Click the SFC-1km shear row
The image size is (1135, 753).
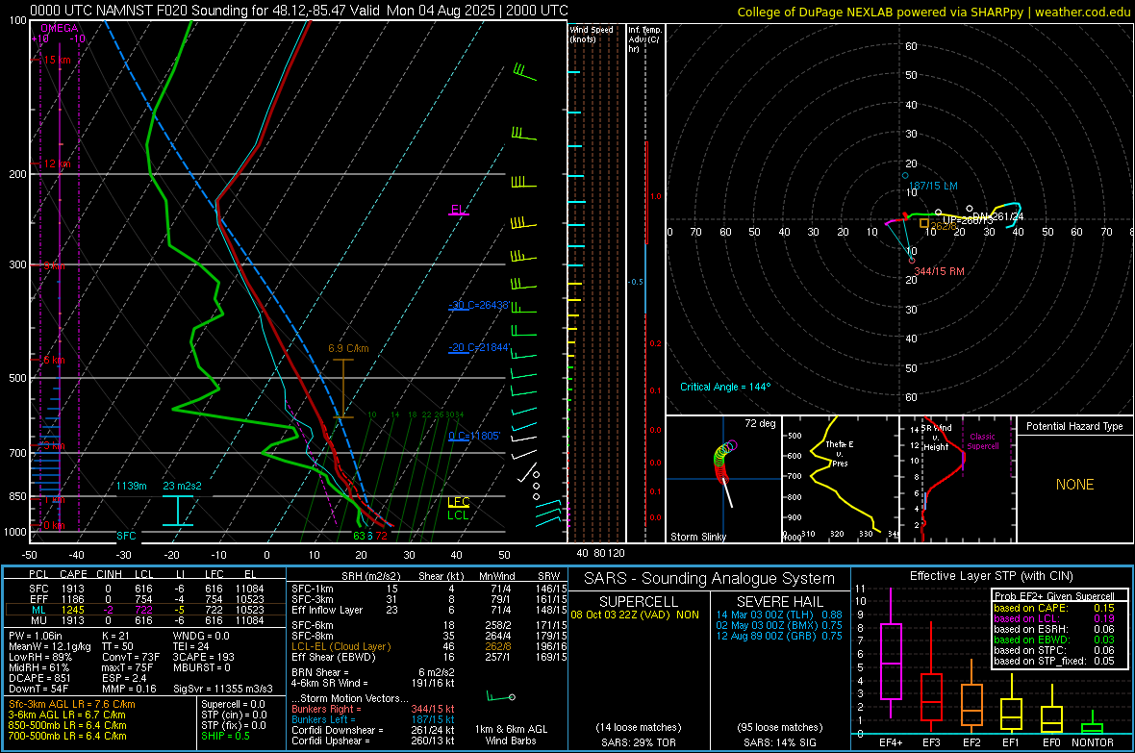pos(429,589)
